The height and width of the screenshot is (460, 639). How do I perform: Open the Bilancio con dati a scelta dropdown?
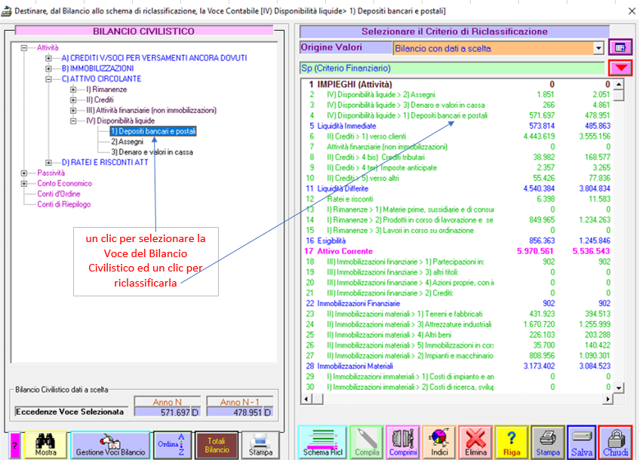pos(598,48)
